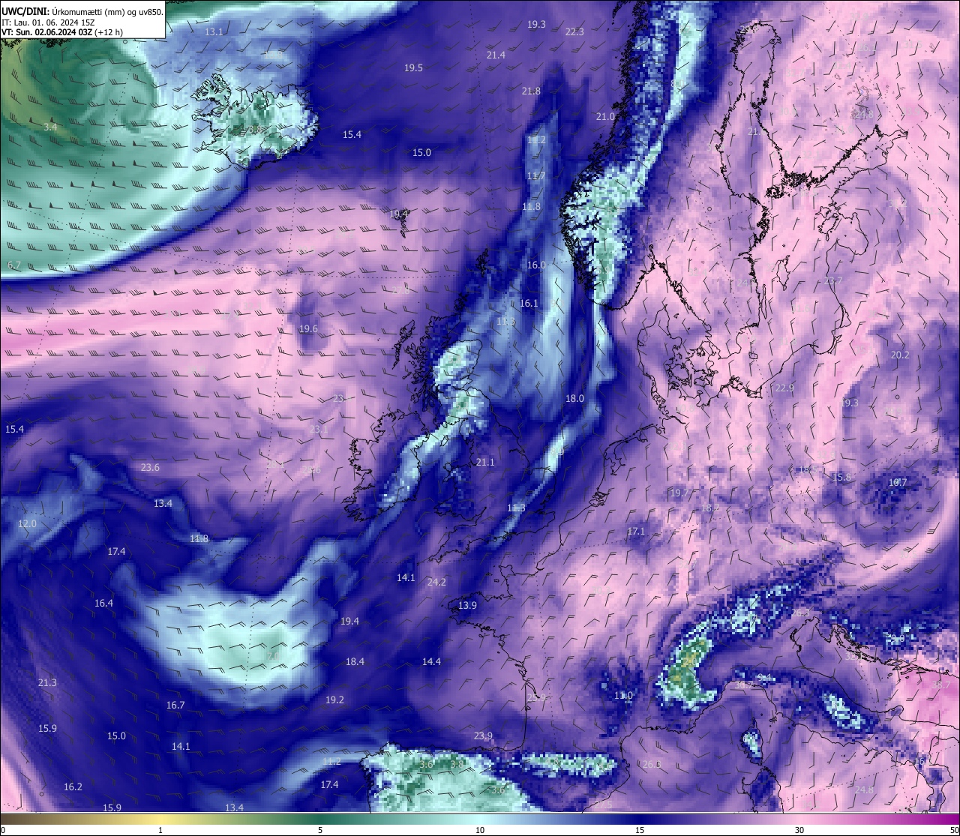Click the 11.0 value label on the map
This screenshot has height=836, width=960.
click(x=624, y=695)
